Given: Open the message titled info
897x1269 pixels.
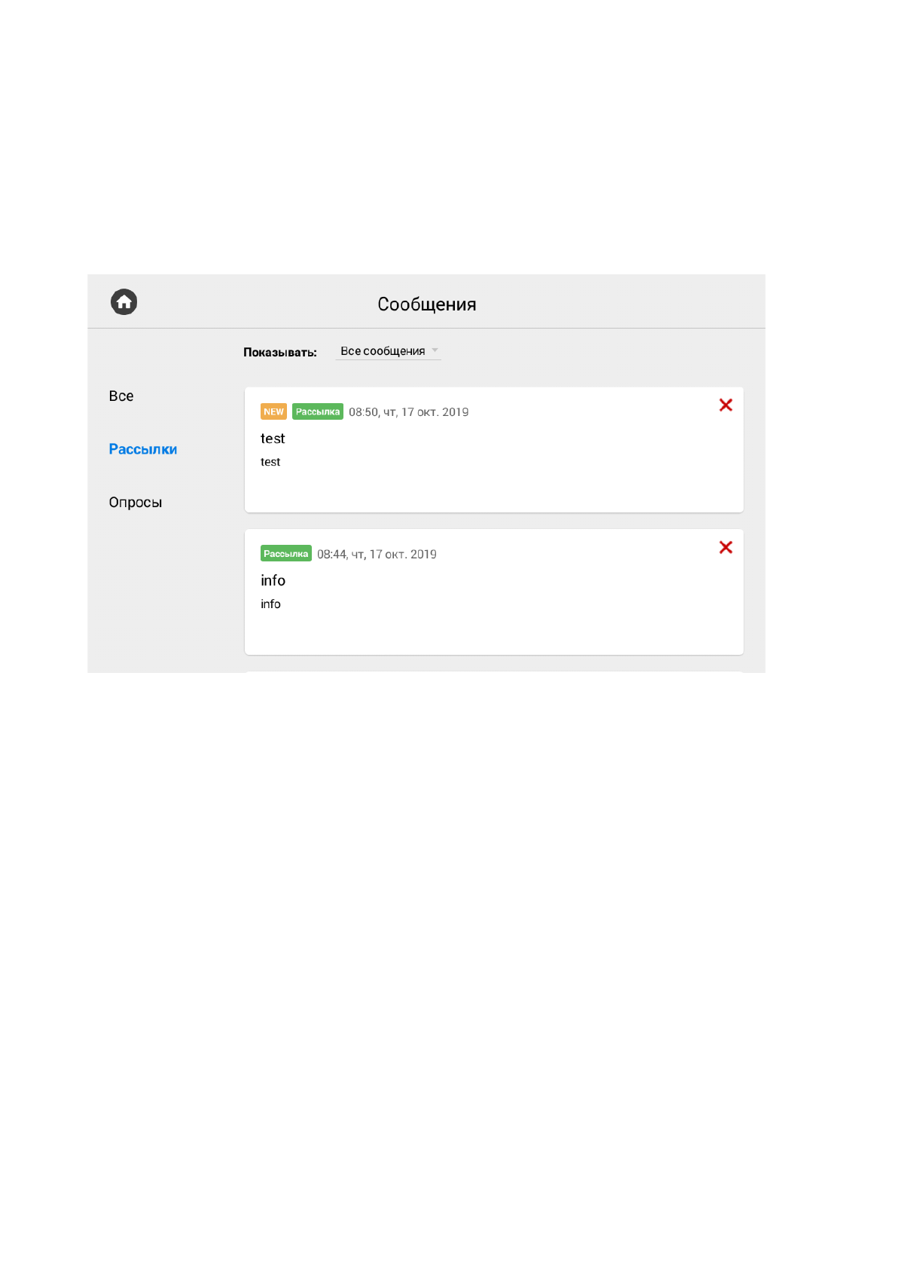Looking at the screenshot, I should coord(273,580).
